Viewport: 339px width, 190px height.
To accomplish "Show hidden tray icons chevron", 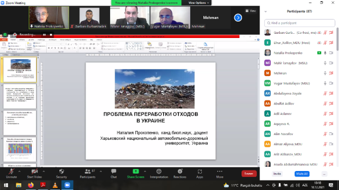I will (267, 185).
